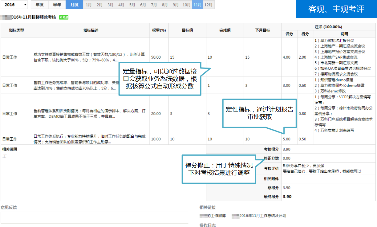Click the 指标描述 column header
The height and width of the screenshot is (227, 377).
click(x=91, y=30)
